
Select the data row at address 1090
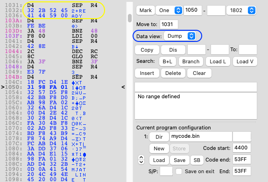(x=45, y=169)
